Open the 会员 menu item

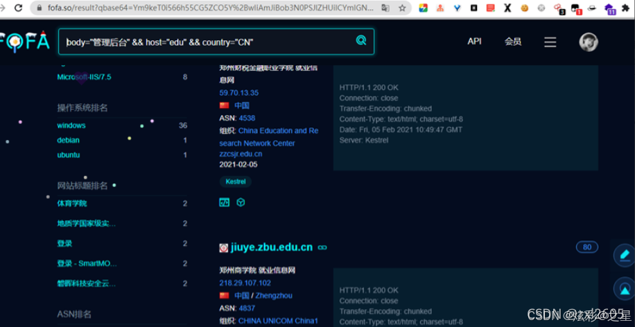(513, 42)
